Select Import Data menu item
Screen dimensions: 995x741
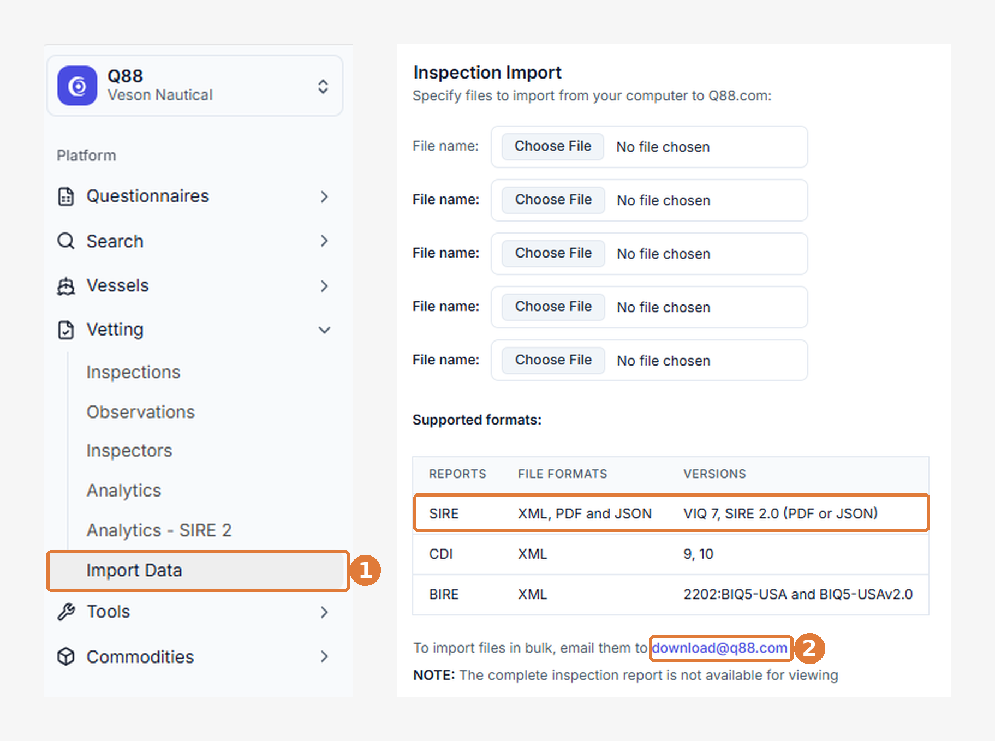tap(198, 571)
